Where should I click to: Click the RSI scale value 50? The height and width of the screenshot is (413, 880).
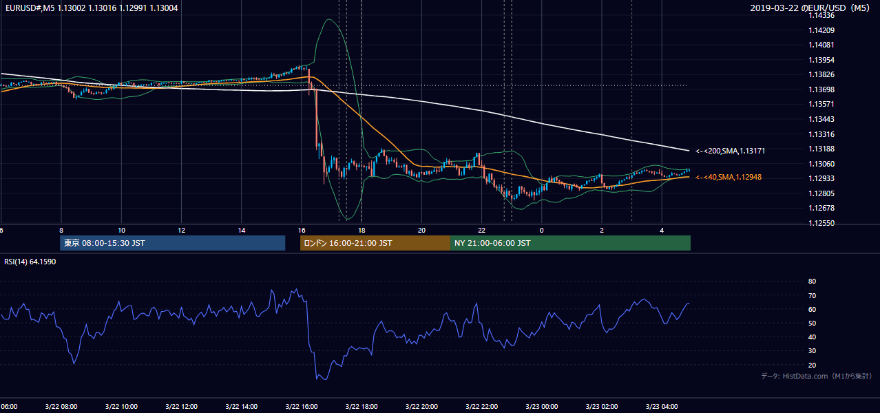[x=812, y=323]
